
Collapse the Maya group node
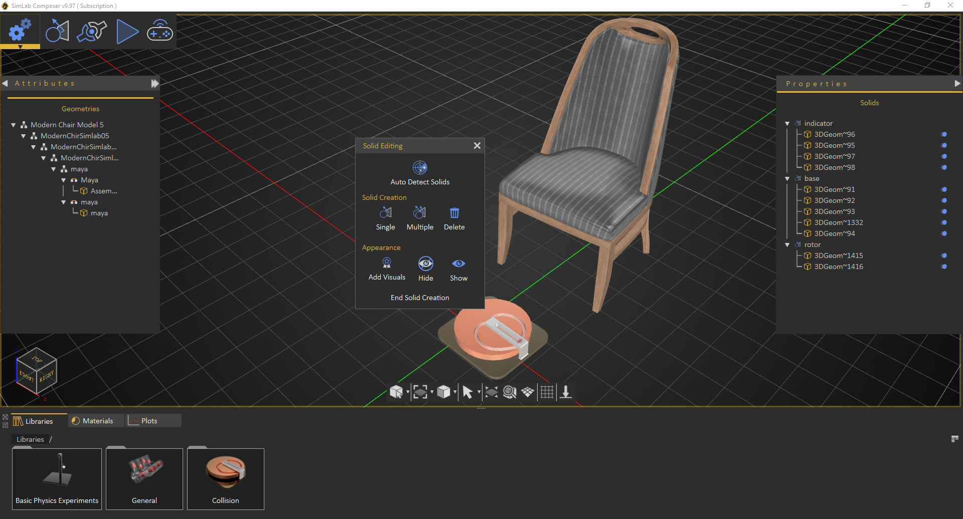[64, 180]
